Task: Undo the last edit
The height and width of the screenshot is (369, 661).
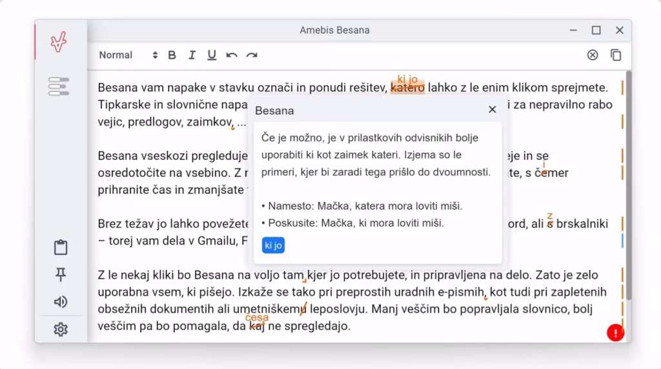Action: click(x=232, y=55)
